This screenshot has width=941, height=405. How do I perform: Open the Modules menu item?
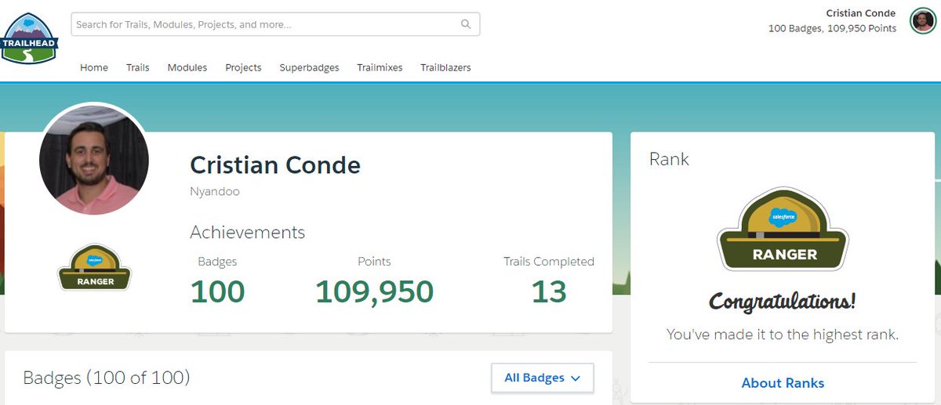tap(187, 67)
